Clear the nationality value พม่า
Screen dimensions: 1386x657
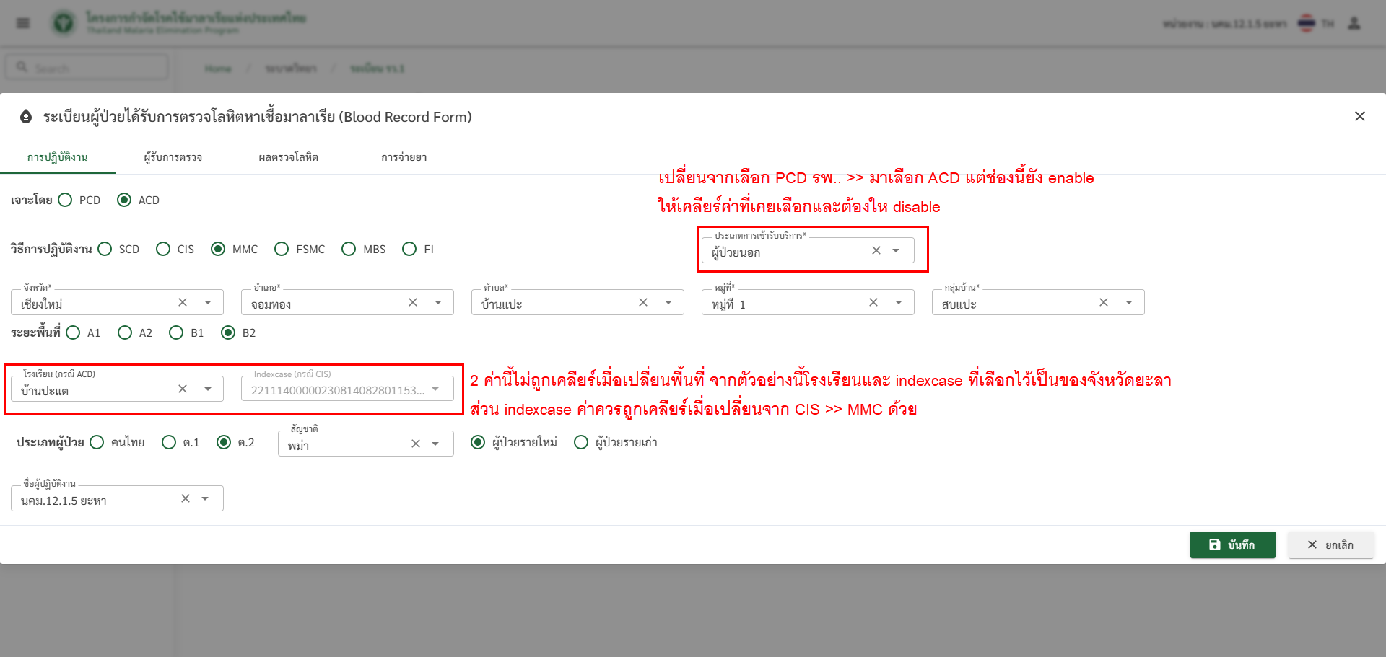pos(416,444)
